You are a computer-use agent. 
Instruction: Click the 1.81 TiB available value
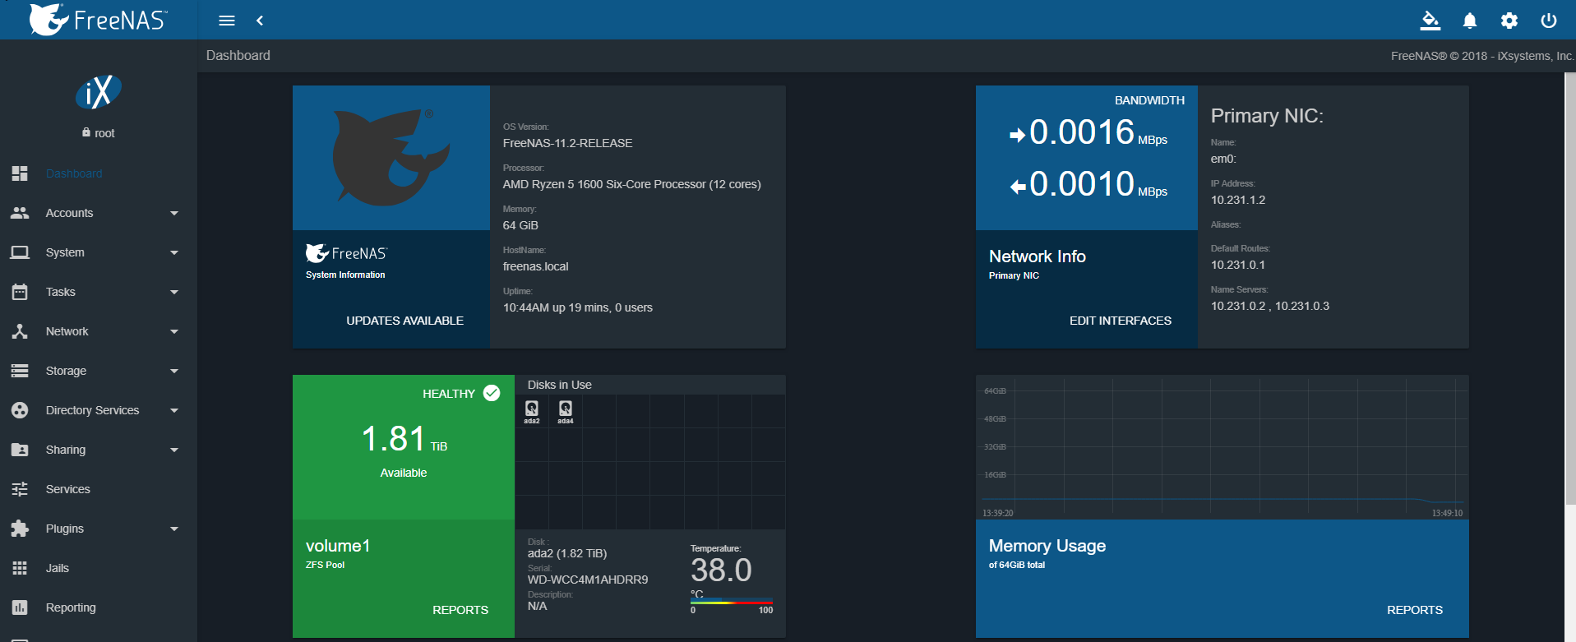click(404, 439)
